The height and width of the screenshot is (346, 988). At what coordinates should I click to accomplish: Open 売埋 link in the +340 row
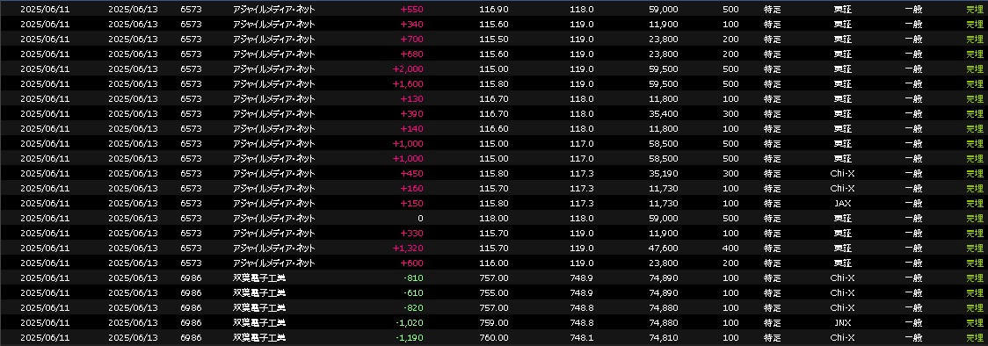point(974,25)
